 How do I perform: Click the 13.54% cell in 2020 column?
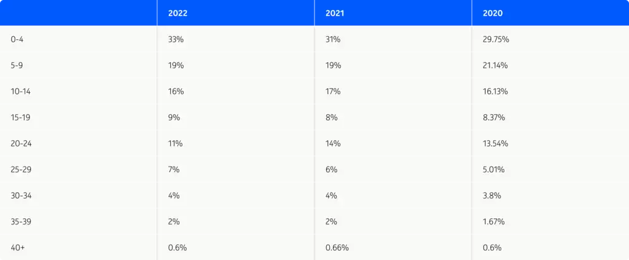coord(496,144)
